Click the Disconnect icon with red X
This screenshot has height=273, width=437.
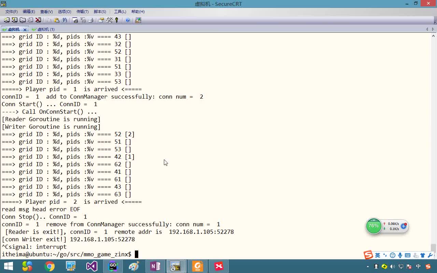[38, 20]
